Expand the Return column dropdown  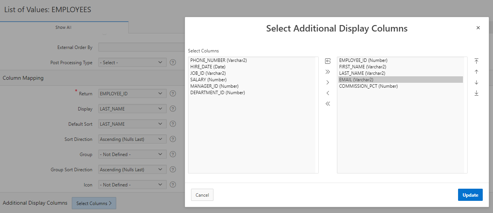132,93
